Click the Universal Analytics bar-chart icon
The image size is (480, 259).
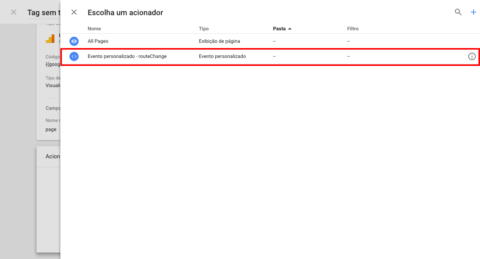click(x=51, y=39)
